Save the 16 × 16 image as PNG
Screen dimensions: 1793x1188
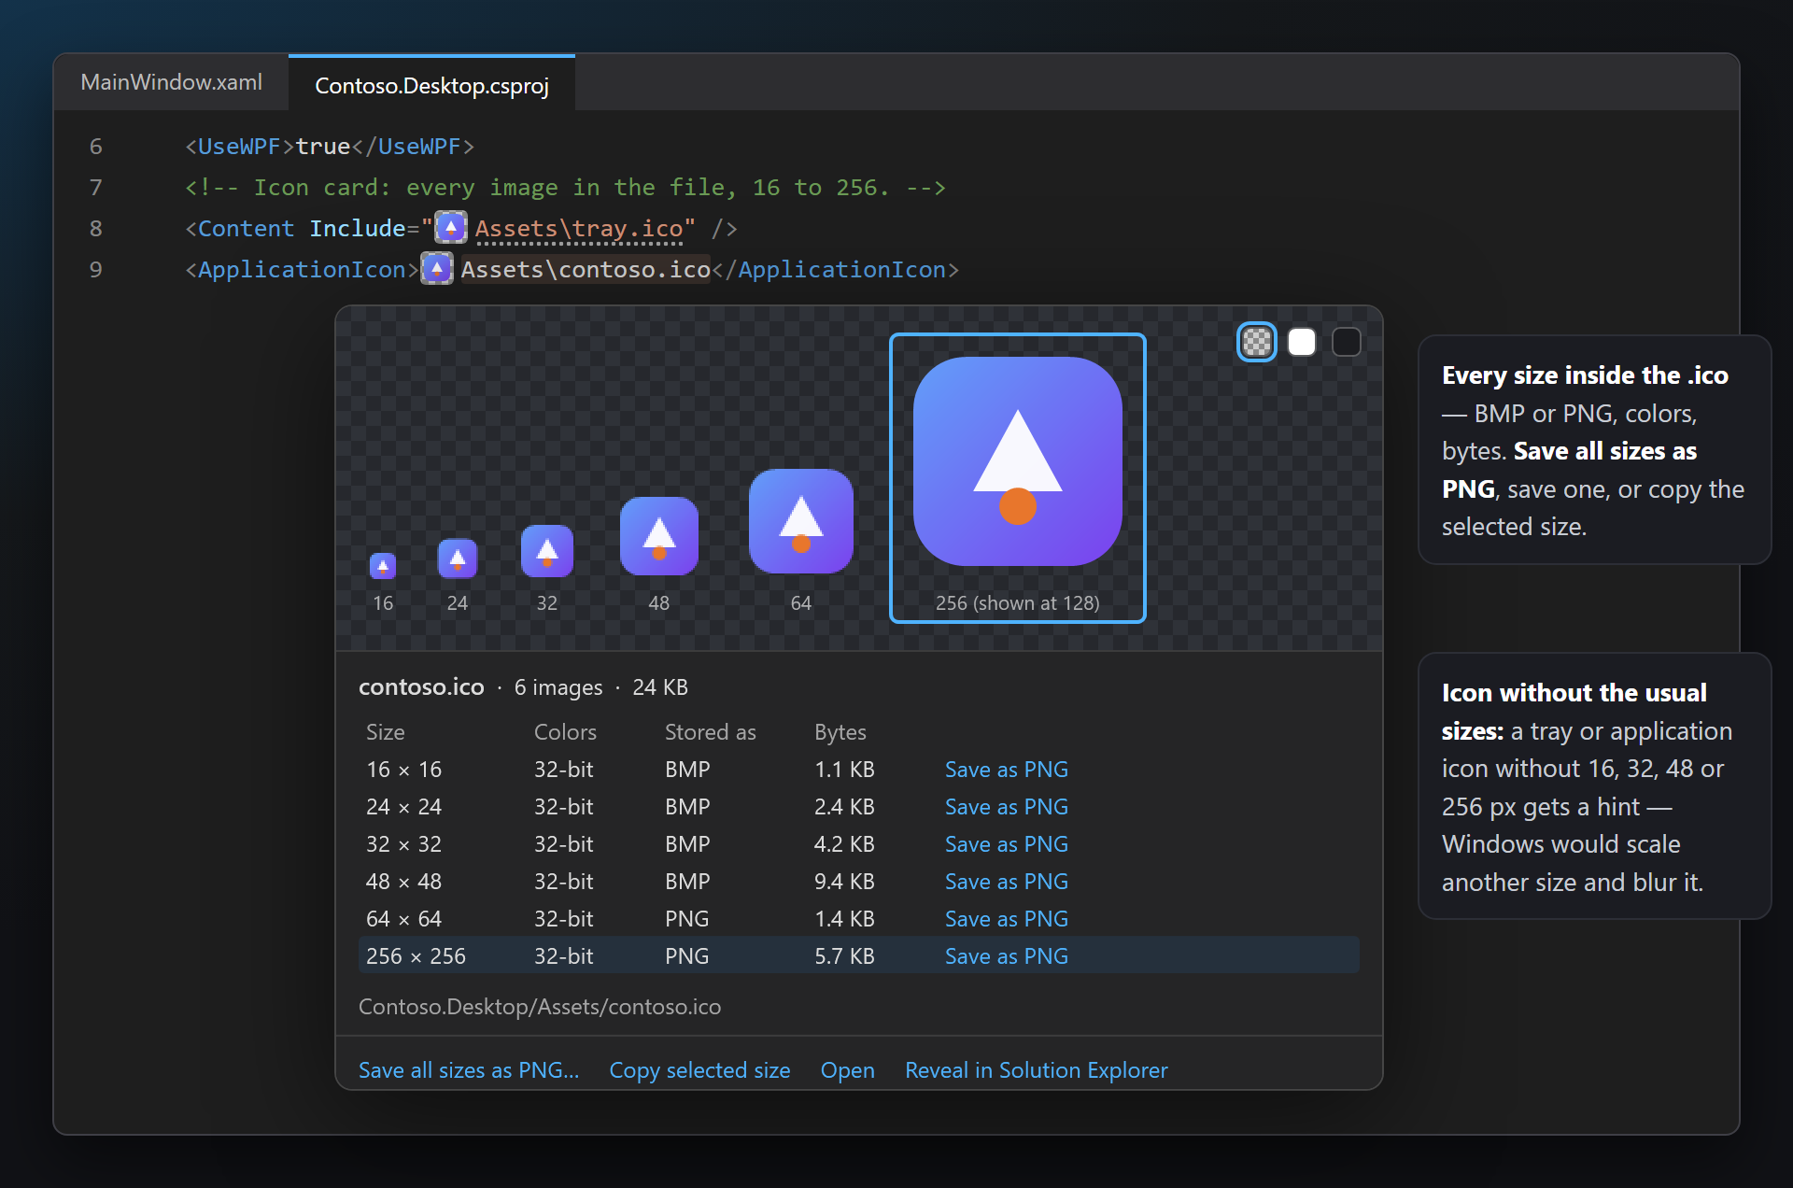tap(1006, 770)
